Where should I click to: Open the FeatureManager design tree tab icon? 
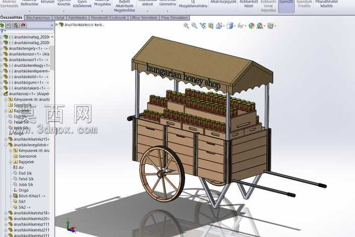[x=2, y=26]
